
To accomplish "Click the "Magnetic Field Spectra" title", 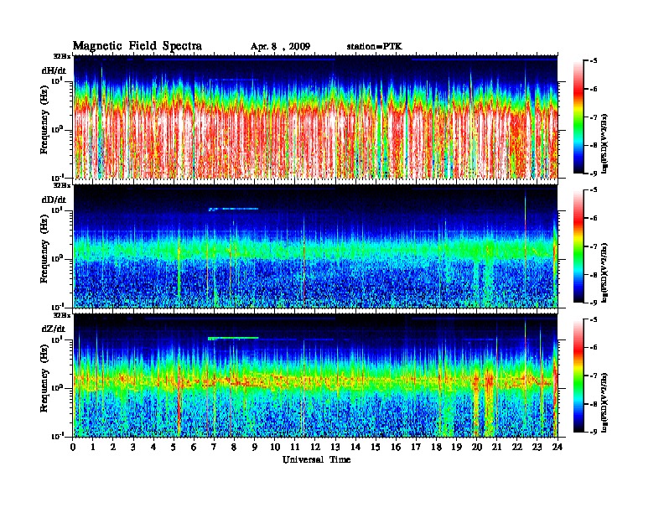I will coord(137,46).
